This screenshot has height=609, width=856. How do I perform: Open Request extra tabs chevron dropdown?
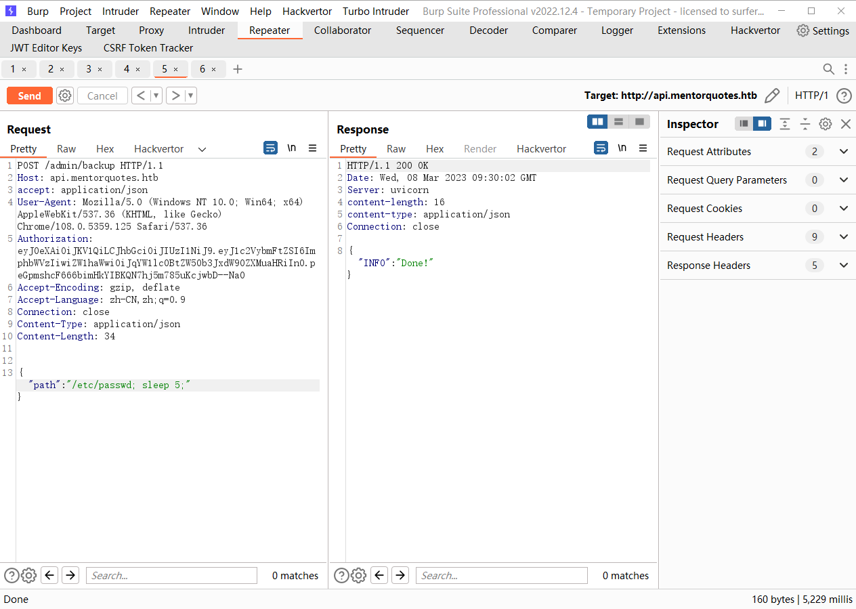(x=202, y=149)
